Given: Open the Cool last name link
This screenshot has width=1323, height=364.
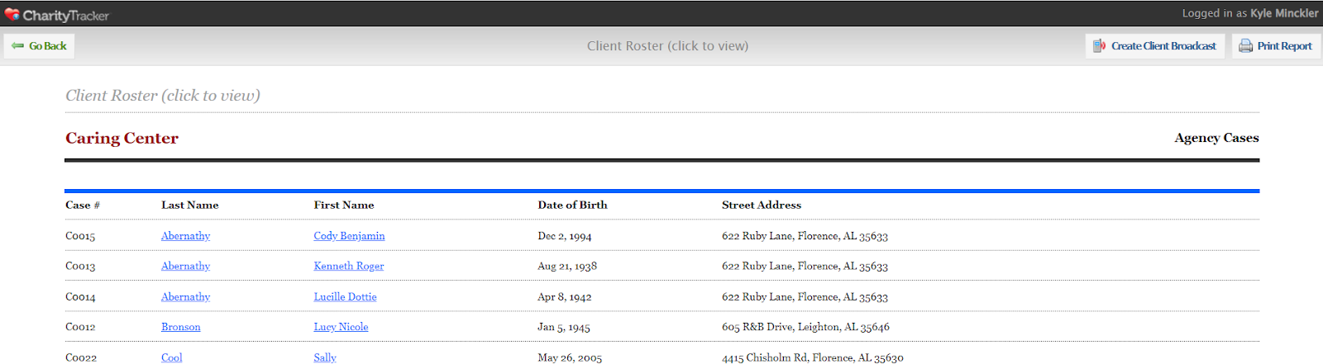Looking at the screenshot, I should pyautogui.click(x=171, y=357).
